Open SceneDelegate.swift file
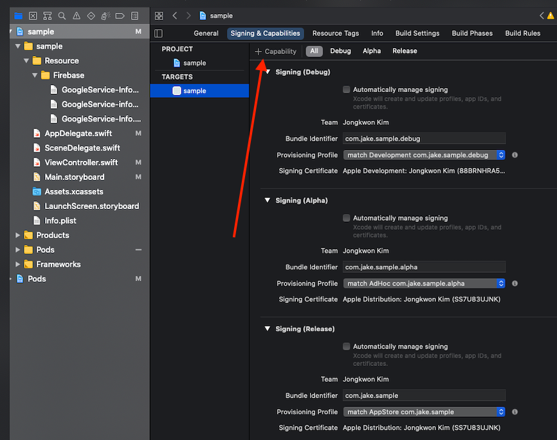Image resolution: width=557 pixels, height=440 pixels. [x=82, y=148]
